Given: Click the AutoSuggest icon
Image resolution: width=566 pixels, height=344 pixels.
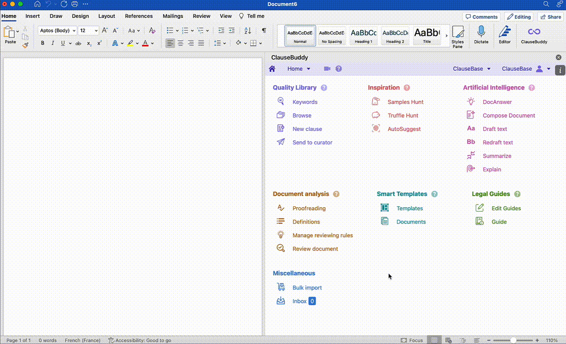Looking at the screenshot, I should pos(376,128).
